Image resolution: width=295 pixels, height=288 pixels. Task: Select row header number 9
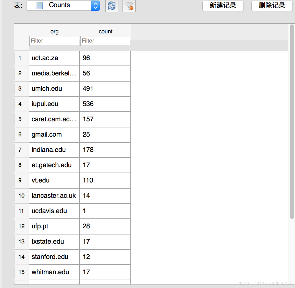(22, 180)
